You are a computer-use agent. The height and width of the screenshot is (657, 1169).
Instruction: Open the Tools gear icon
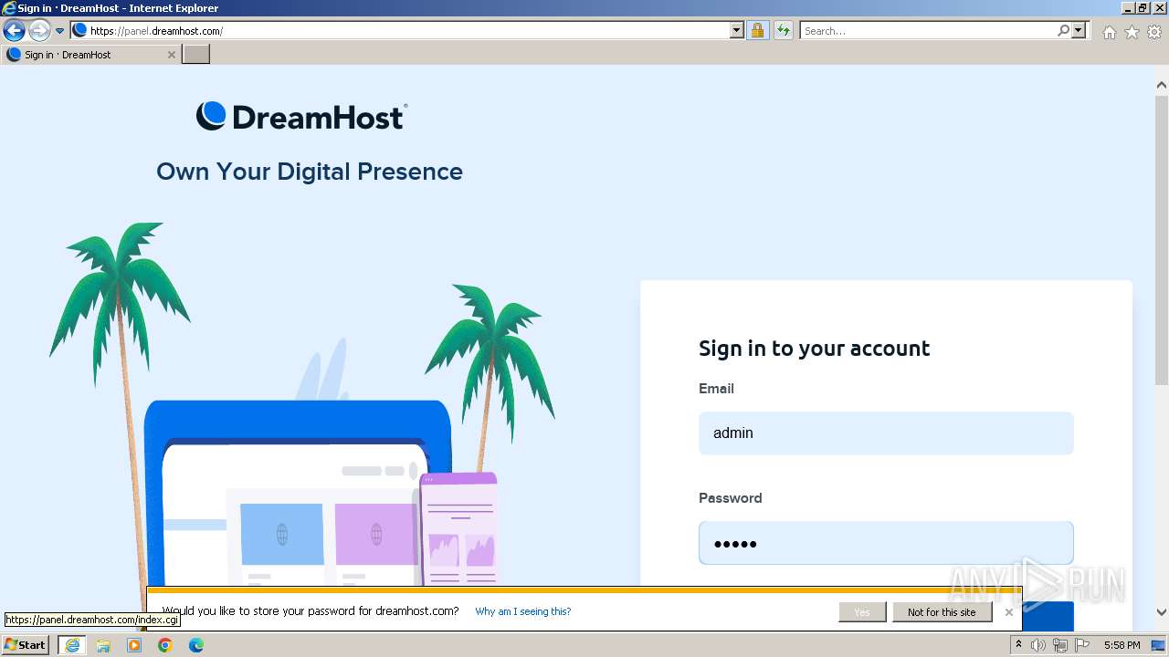pos(1154,32)
